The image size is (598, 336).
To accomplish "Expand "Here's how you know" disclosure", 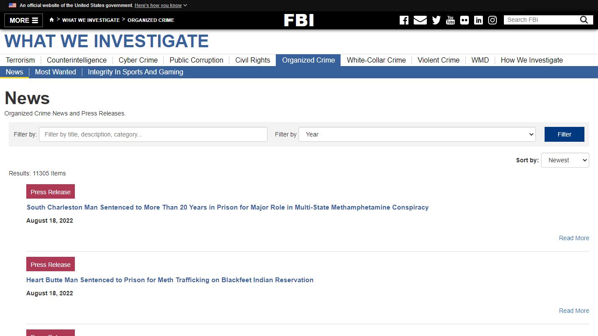I will pyautogui.click(x=161, y=5).
